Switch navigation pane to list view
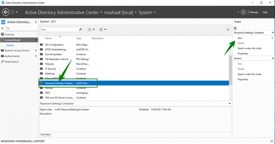The width and height of the screenshot is (275, 144). pos(3,28)
